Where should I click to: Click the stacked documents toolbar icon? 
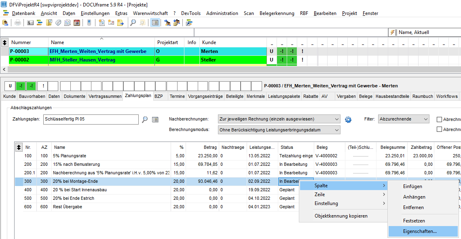coord(67,23)
